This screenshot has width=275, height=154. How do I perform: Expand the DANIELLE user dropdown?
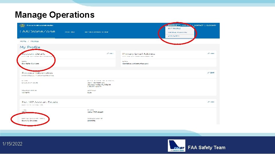point(172,25)
